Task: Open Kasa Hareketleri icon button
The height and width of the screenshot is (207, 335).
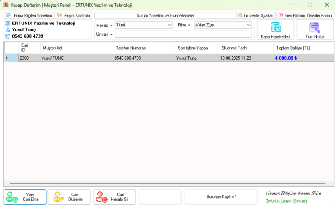Action: [276, 30]
